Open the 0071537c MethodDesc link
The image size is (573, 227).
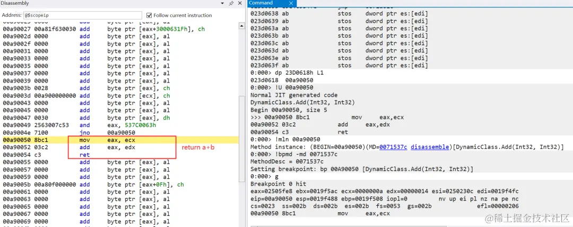(x=394, y=147)
